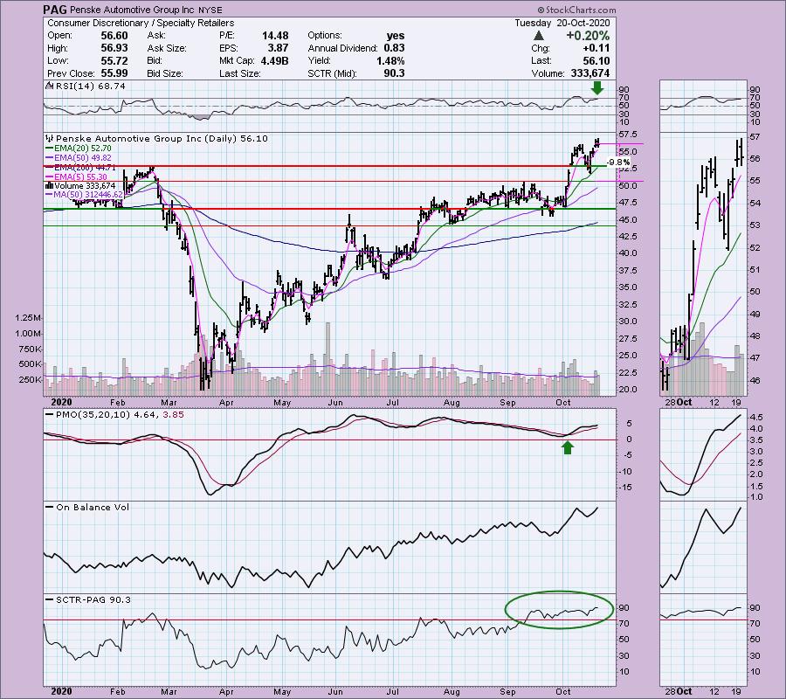
Task: Click the RSI(14) panel chart-type icon
Action: point(49,87)
